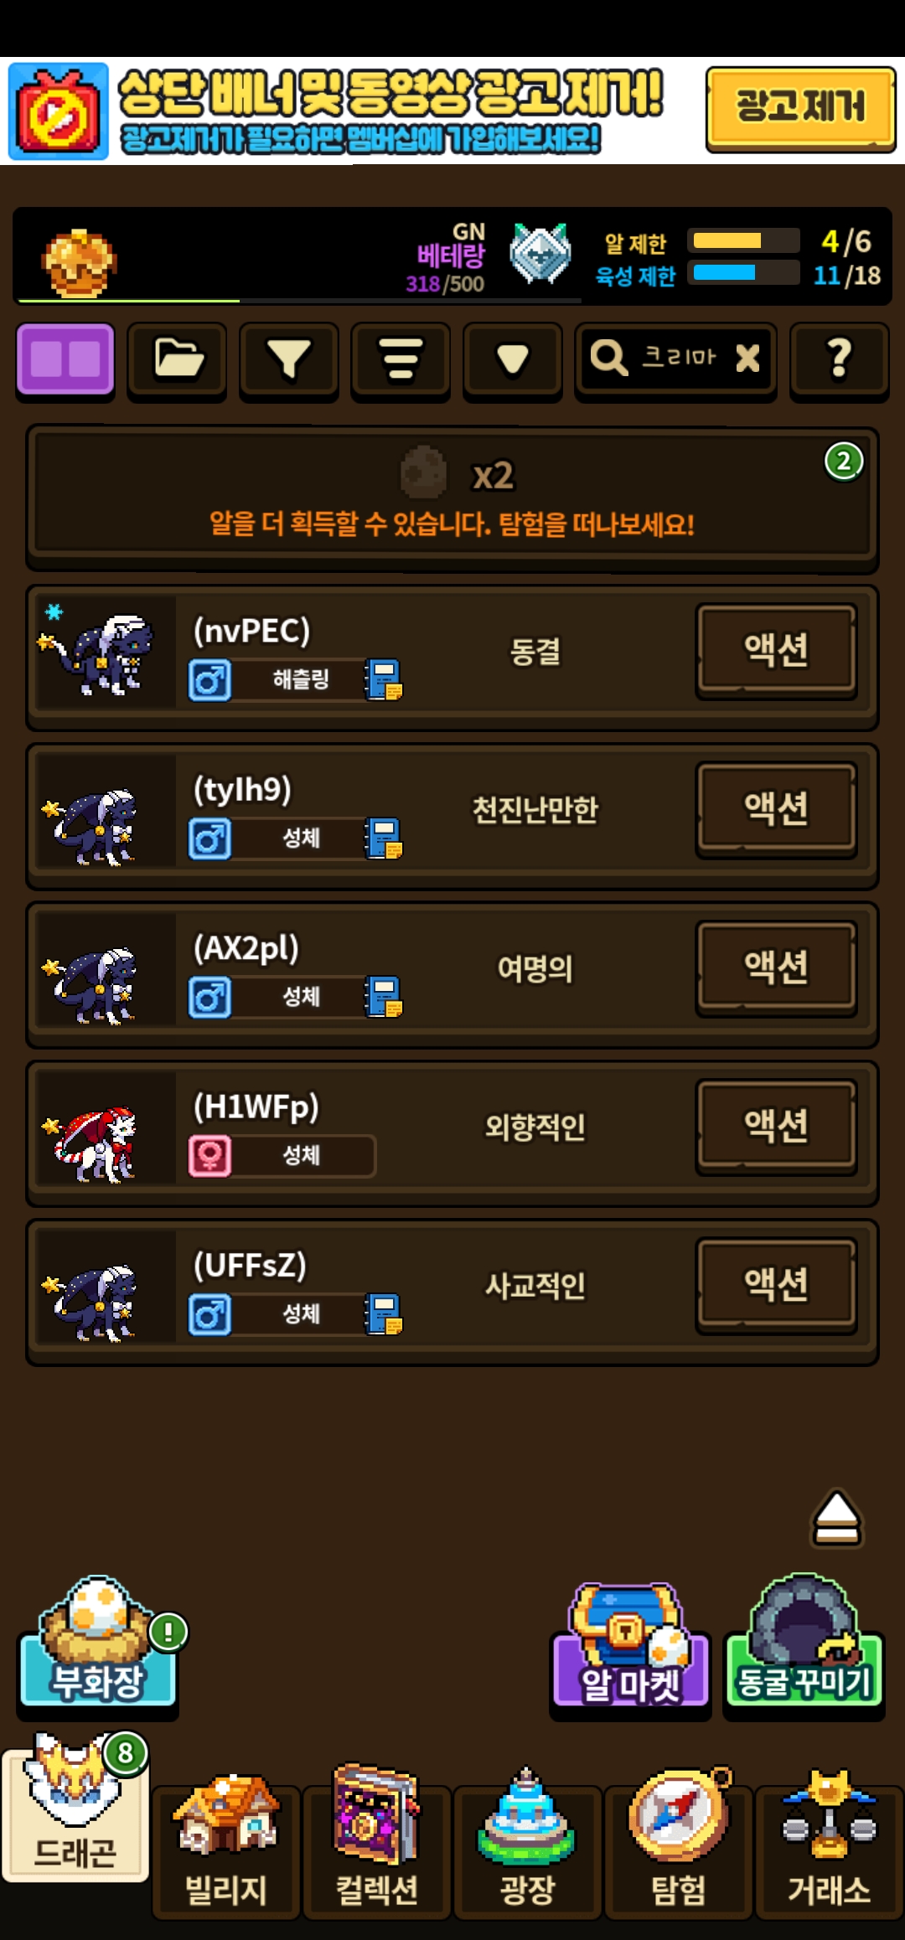Viewport: 905px width, 1940px height.
Task: Switch to the 탐험 exploration tab
Action: 679,1841
